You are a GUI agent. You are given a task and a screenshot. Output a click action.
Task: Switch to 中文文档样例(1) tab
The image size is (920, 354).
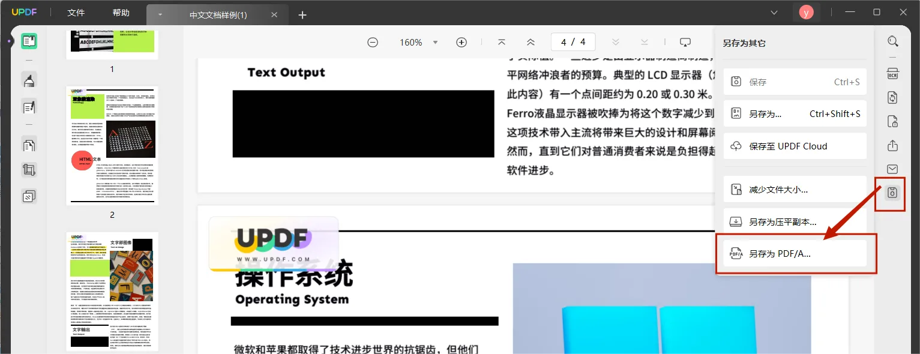(x=218, y=15)
